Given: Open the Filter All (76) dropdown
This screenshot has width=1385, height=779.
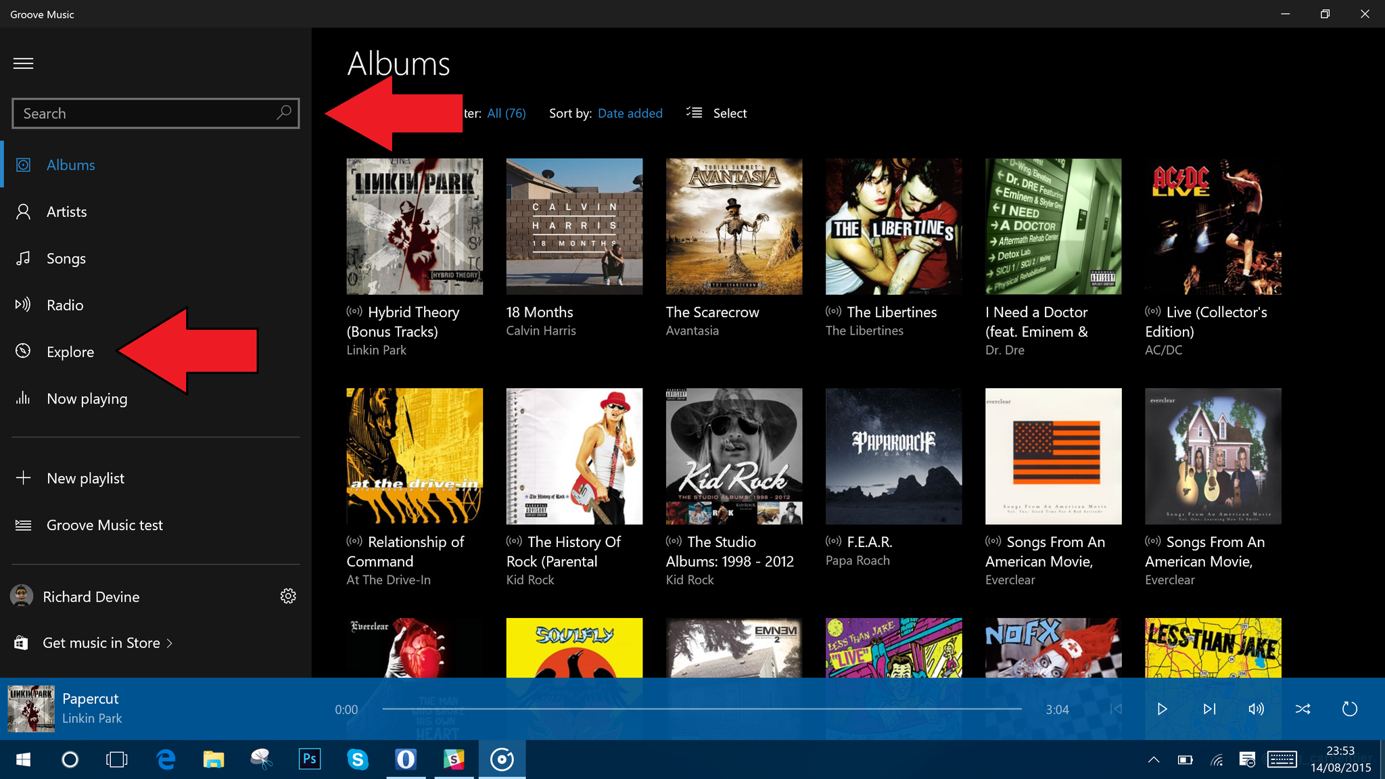Looking at the screenshot, I should pyautogui.click(x=506, y=113).
